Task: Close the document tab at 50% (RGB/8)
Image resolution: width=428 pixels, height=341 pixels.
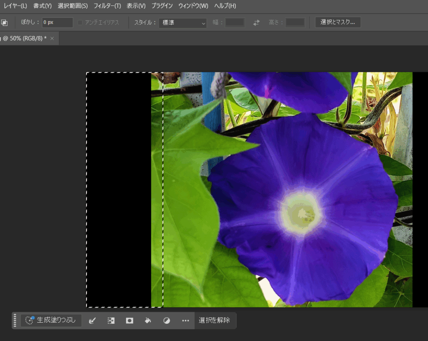Action: [52, 38]
